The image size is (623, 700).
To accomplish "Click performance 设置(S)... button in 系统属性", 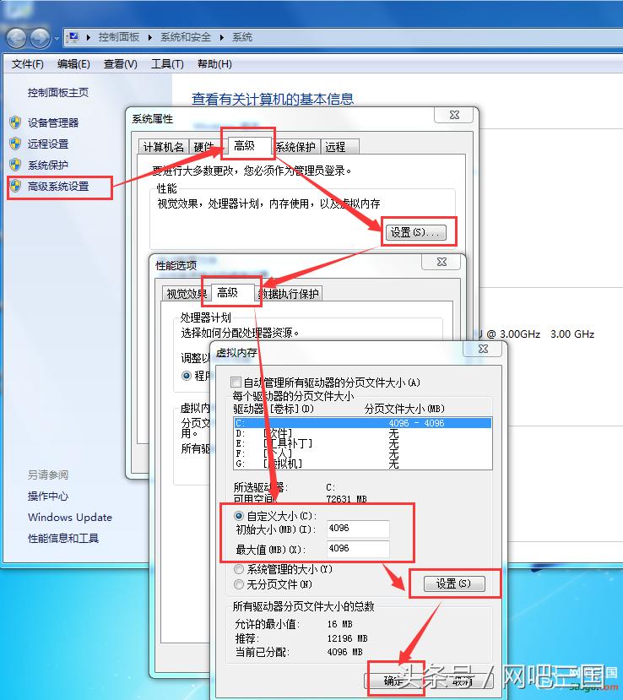I will pos(415,232).
